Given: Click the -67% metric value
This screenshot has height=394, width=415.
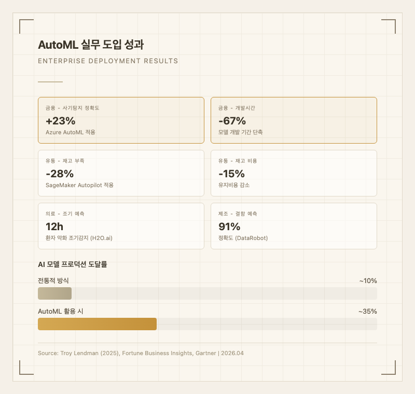Looking at the screenshot, I should [232, 121].
